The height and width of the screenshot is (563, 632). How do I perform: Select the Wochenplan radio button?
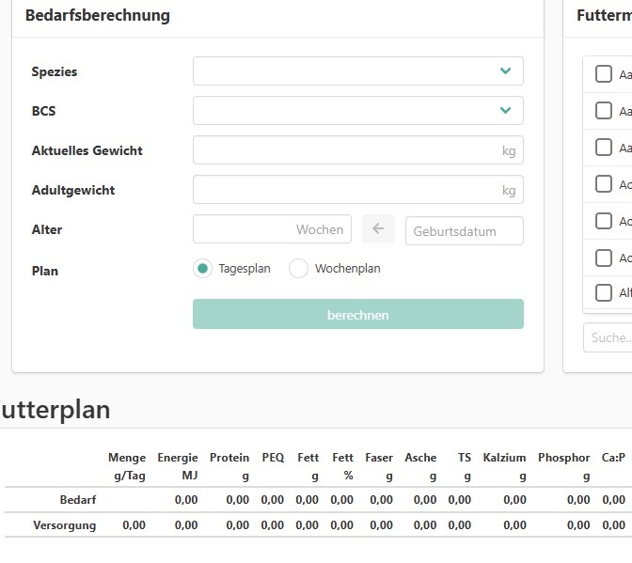click(298, 269)
